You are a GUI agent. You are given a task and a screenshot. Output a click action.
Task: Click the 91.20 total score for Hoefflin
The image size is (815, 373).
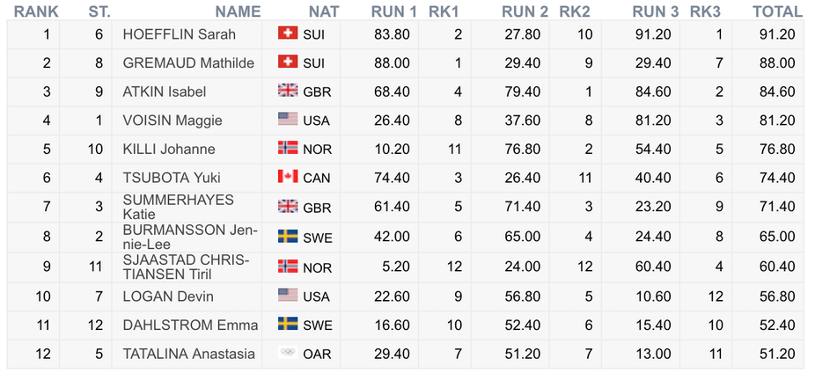coord(777,34)
